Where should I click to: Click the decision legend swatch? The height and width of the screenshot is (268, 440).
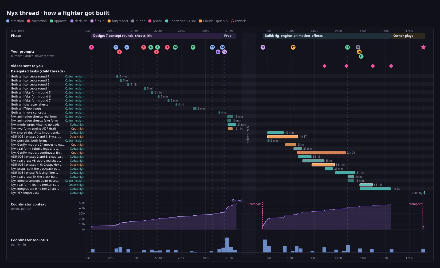(x=72, y=21)
